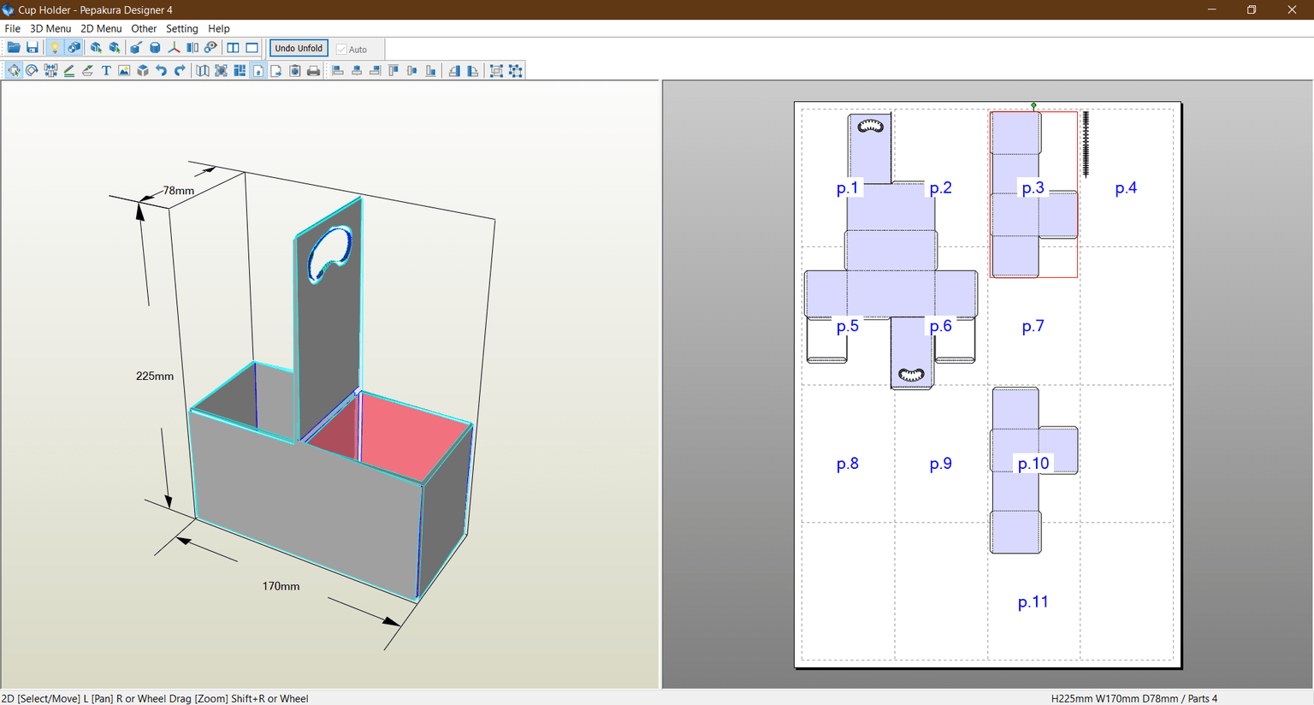Click the page with arrow icon
This screenshot has width=1314, height=705.
276,71
